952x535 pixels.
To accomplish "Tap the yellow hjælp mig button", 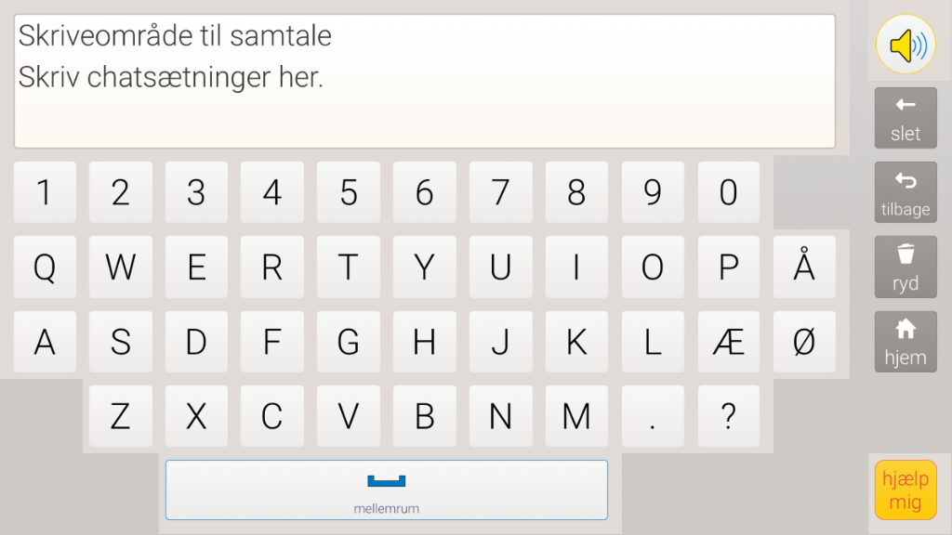I will click(906, 489).
